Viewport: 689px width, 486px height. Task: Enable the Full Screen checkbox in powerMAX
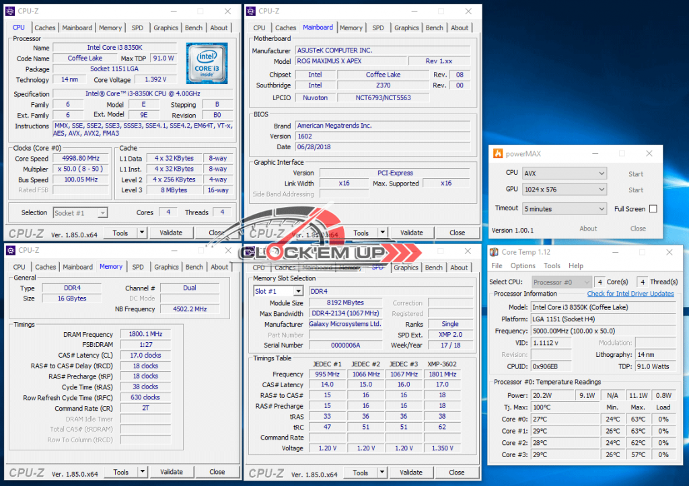(x=653, y=208)
